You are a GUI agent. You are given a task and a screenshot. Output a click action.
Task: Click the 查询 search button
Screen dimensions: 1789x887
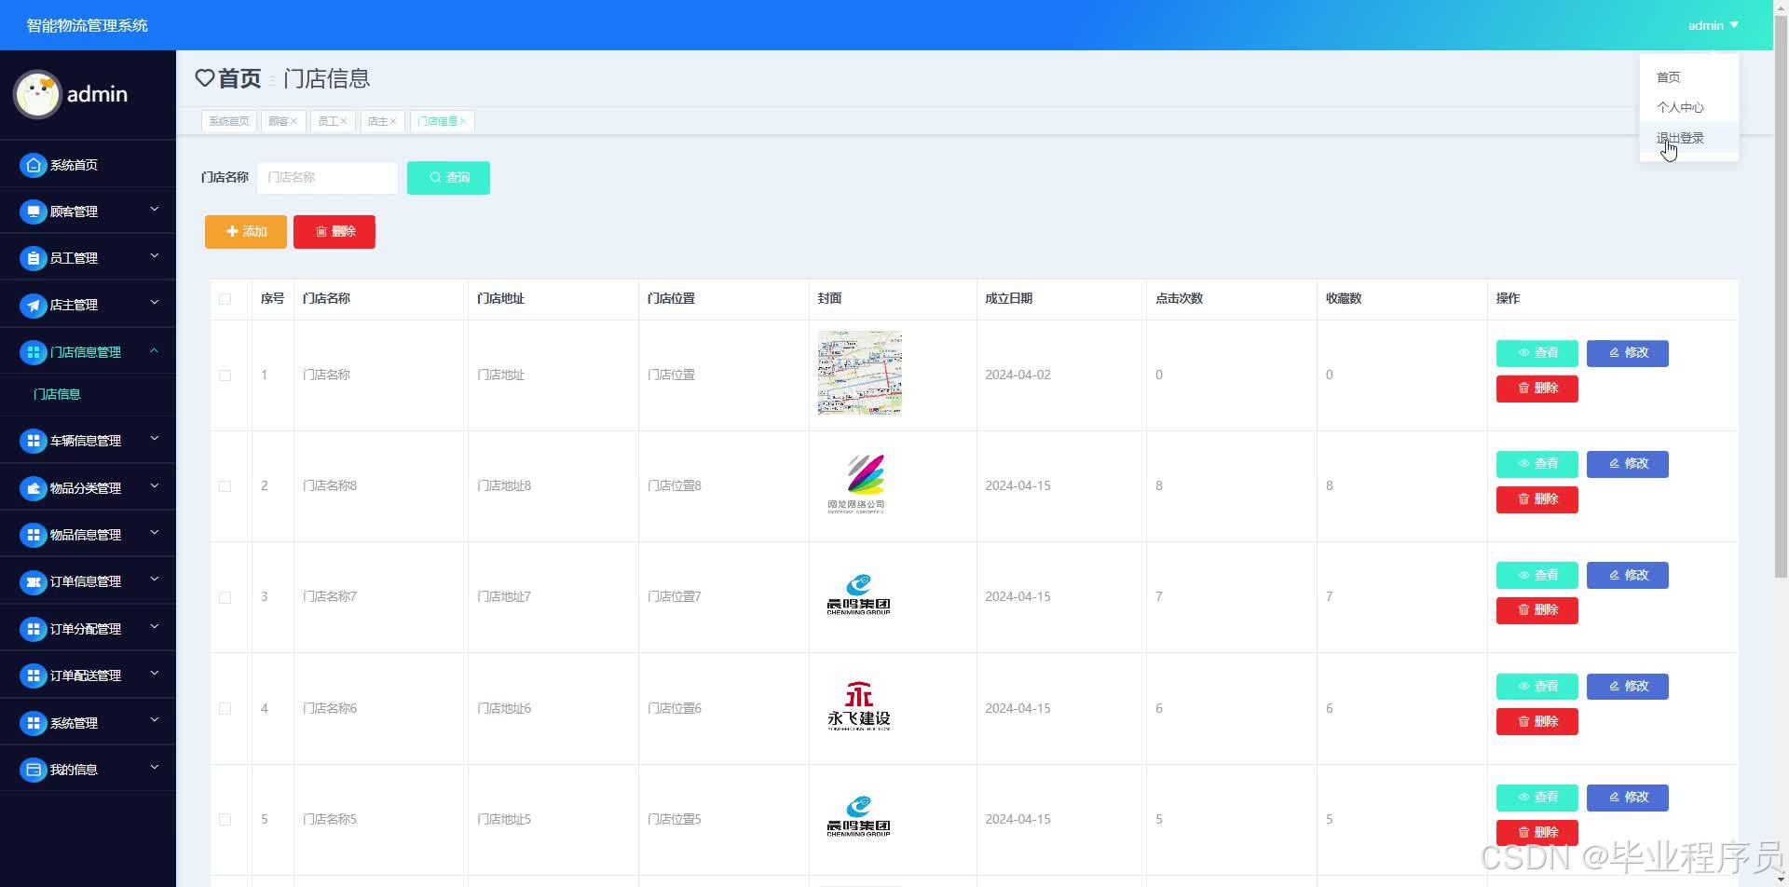pos(448,177)
